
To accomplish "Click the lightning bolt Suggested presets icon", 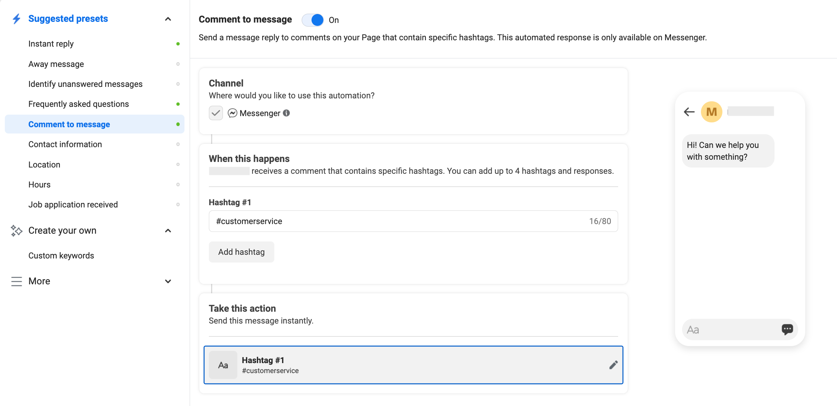I will pyautogui.click(x=16, y=19).
